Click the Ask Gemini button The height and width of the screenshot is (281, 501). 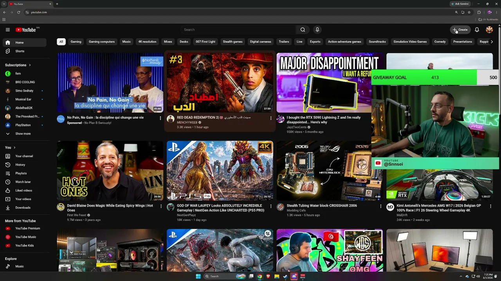460,4
